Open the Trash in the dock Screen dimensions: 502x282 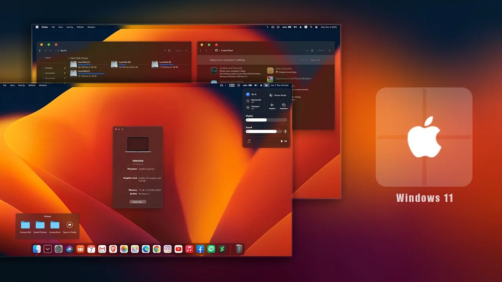239,249
